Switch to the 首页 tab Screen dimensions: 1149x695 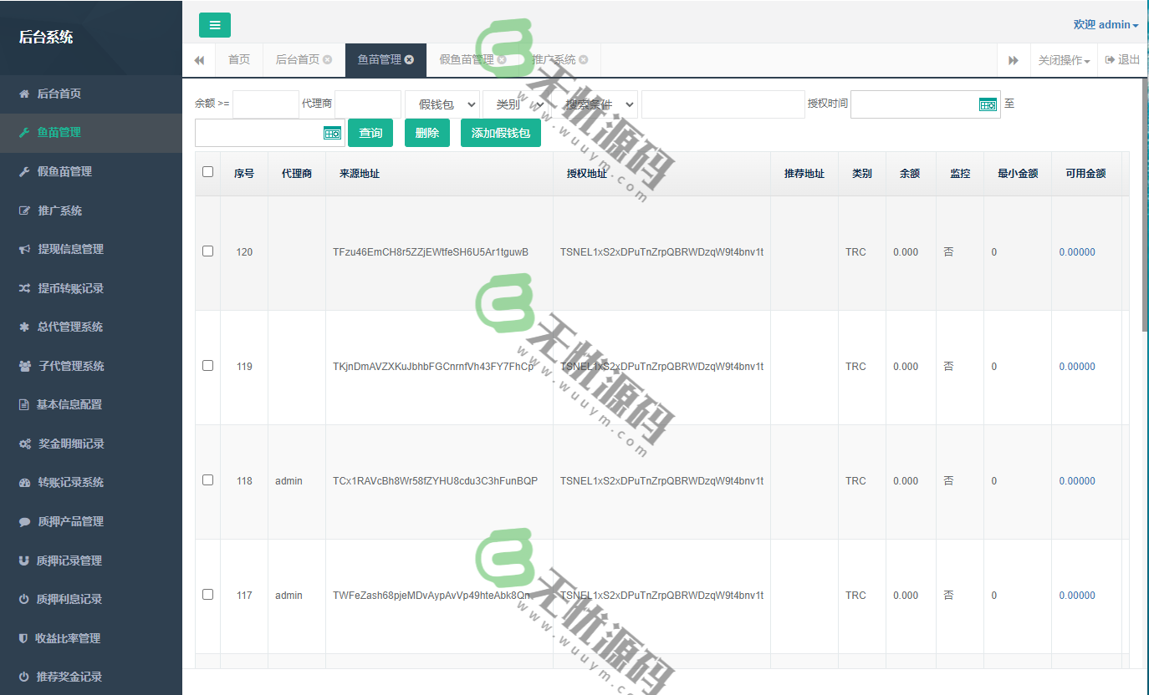239,59
